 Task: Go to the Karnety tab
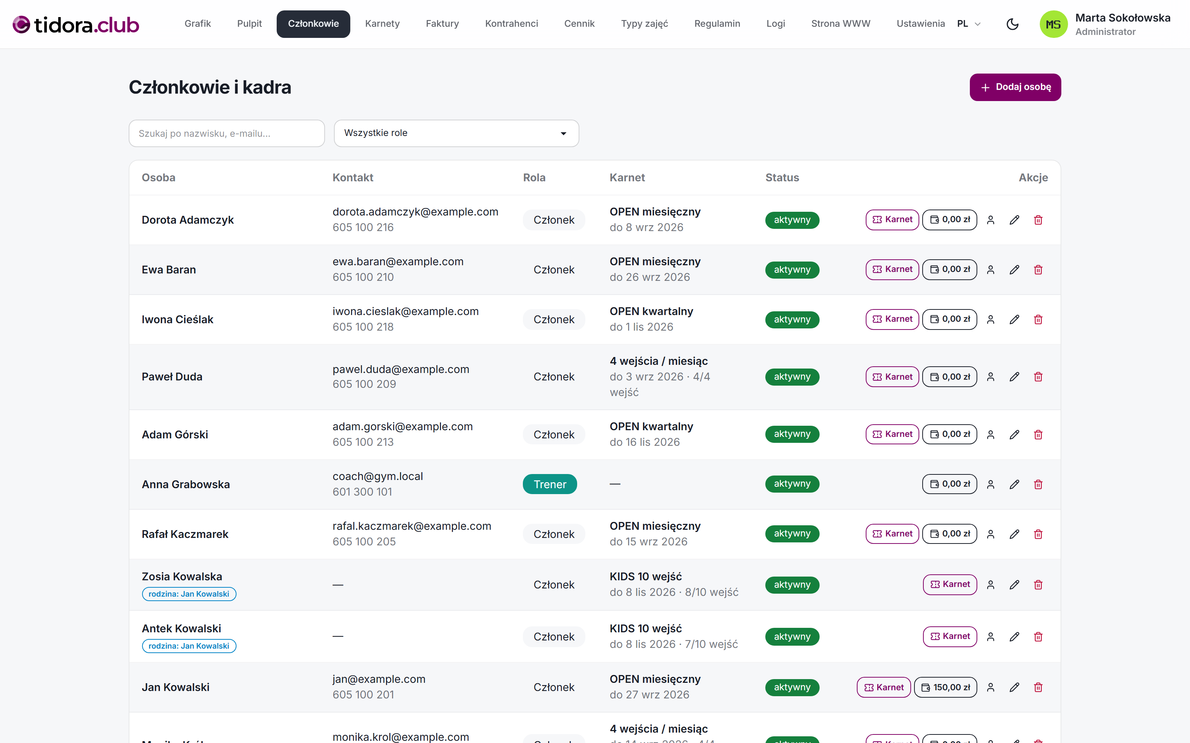382,23
